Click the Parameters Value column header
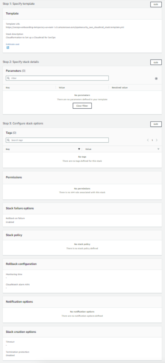165x363 pixels. [62, 88]
